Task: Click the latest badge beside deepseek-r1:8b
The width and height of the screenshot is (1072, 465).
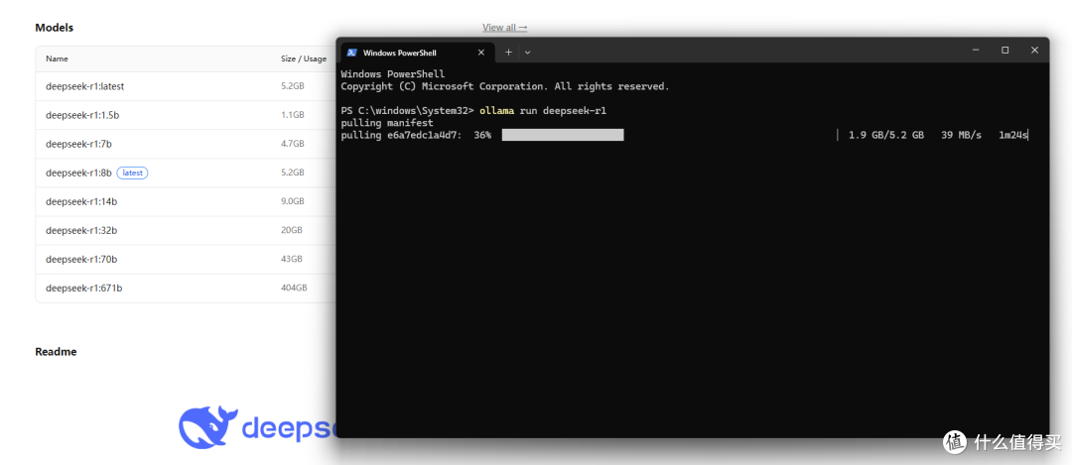Action: 133,173
